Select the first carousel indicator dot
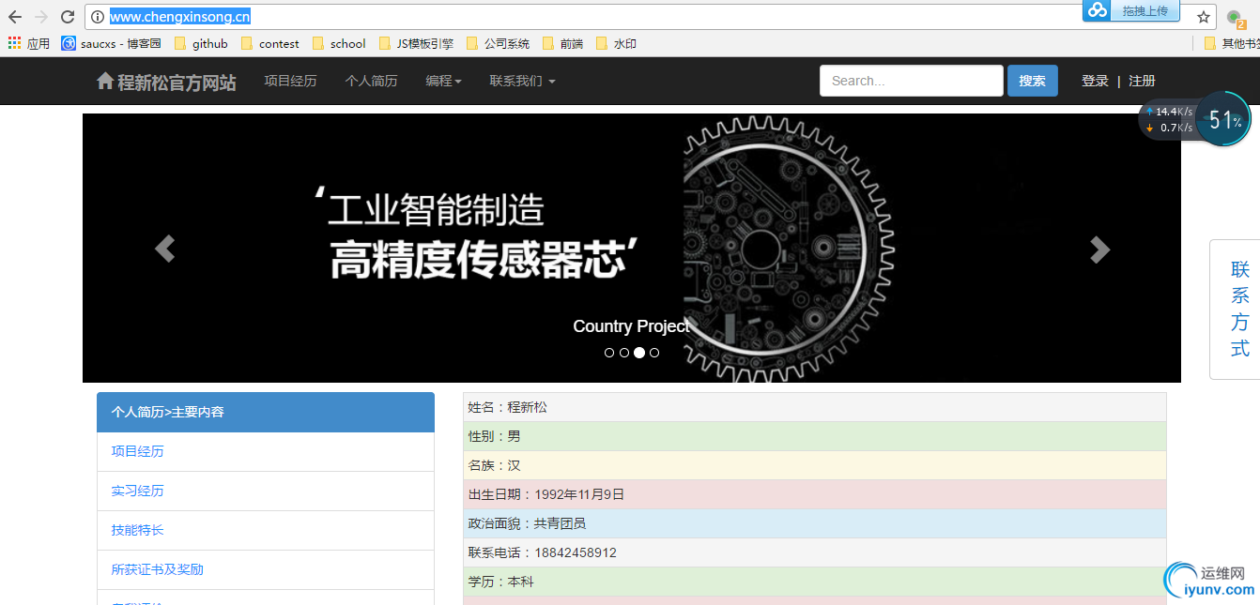Viewport: 1260px width, 605px height. coord(609,353)
